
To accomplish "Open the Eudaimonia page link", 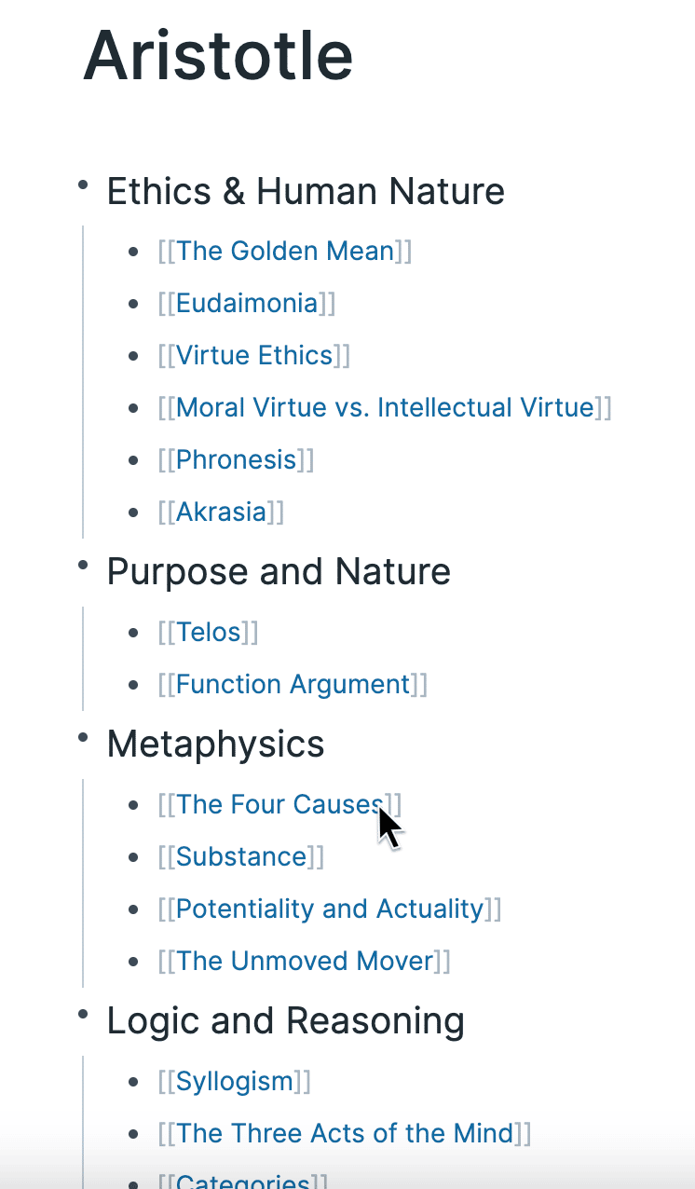I will tap(247, 303).
